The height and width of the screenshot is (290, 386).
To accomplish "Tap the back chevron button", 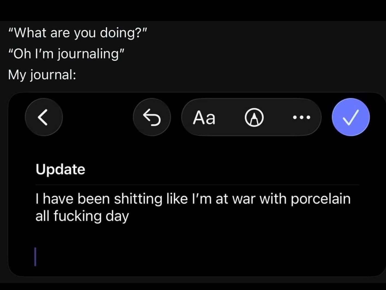I will [43, 117].
